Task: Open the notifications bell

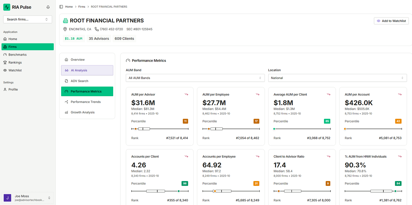Action: pyautogui.click(x=48, y=7)
